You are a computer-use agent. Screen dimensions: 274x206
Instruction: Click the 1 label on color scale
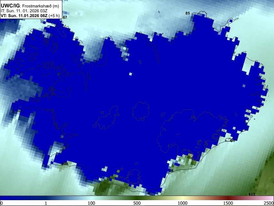click(46, 203)
